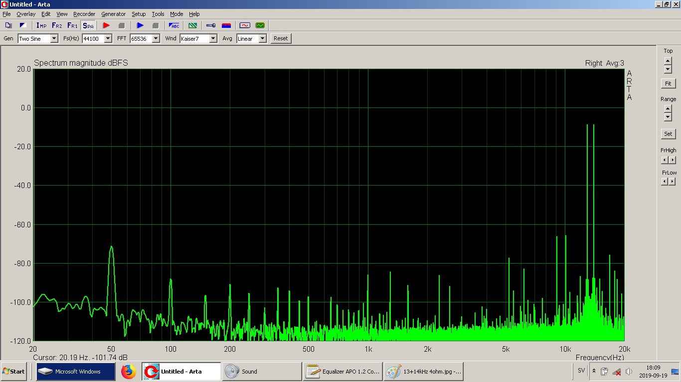
Task: Open the Mode menu
Action: click(176, 14)
